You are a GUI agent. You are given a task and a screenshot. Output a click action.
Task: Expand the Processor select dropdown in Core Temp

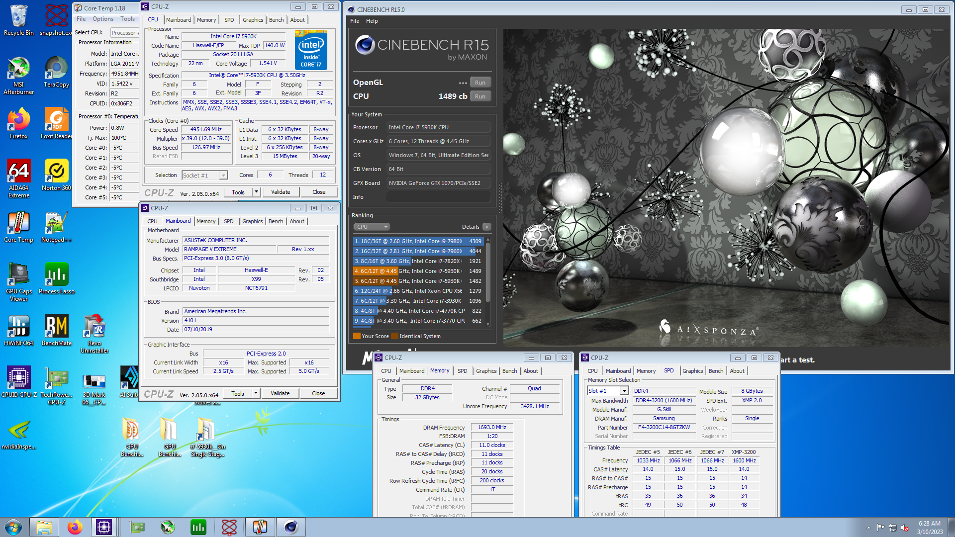[123, 33]
